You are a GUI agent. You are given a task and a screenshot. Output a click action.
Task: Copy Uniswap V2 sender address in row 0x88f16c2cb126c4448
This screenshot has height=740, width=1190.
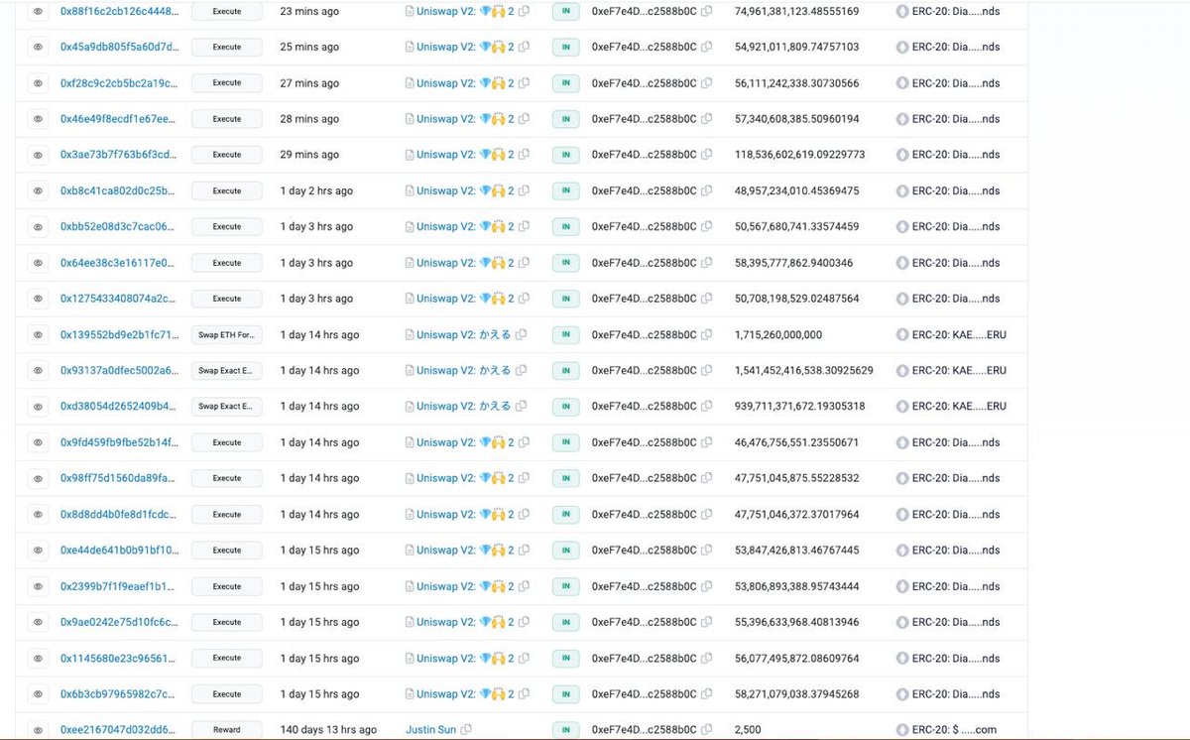point(525,11)
